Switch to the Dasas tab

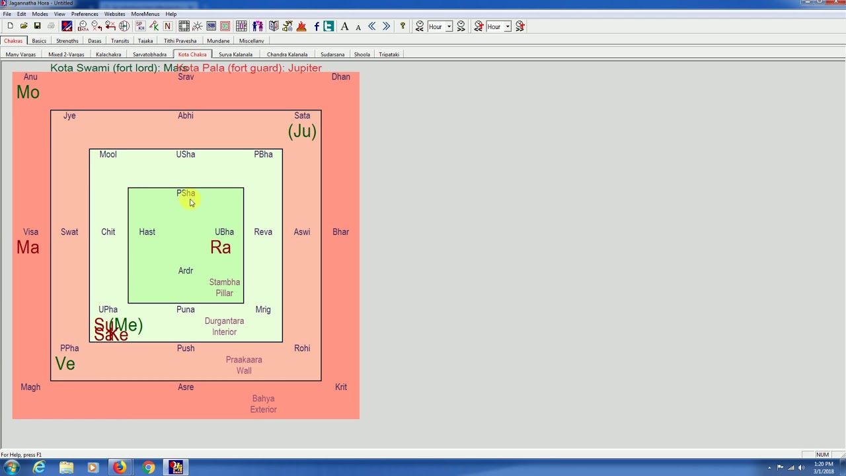[x=95, y=41]
